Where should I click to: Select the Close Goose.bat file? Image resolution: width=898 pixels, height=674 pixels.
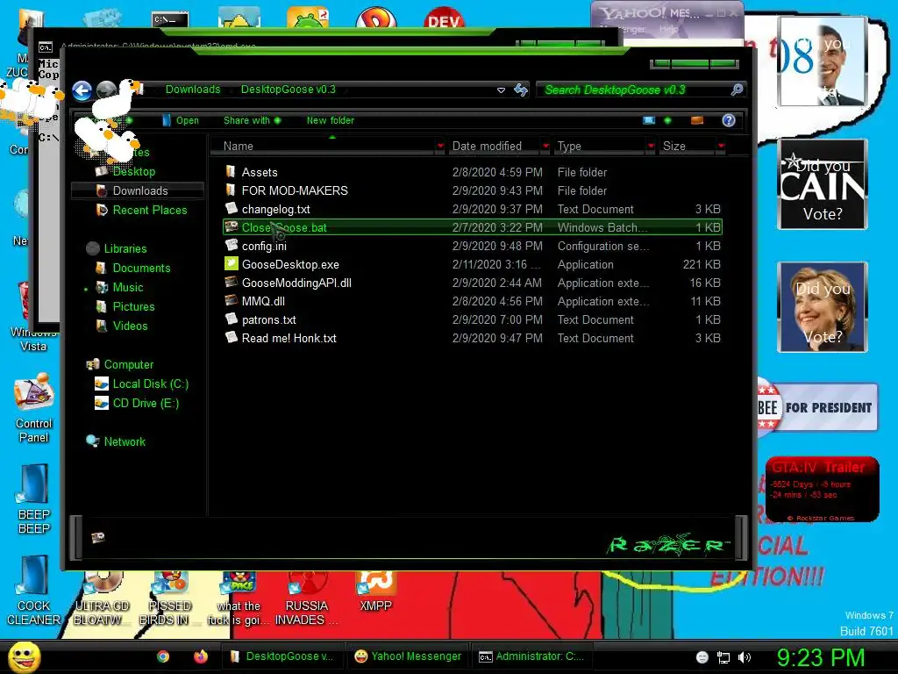[x=473, y=227]
